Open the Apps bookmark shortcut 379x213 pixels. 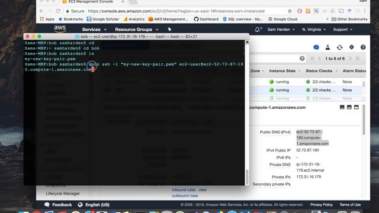pyautogui.click(x=47, y=19)
